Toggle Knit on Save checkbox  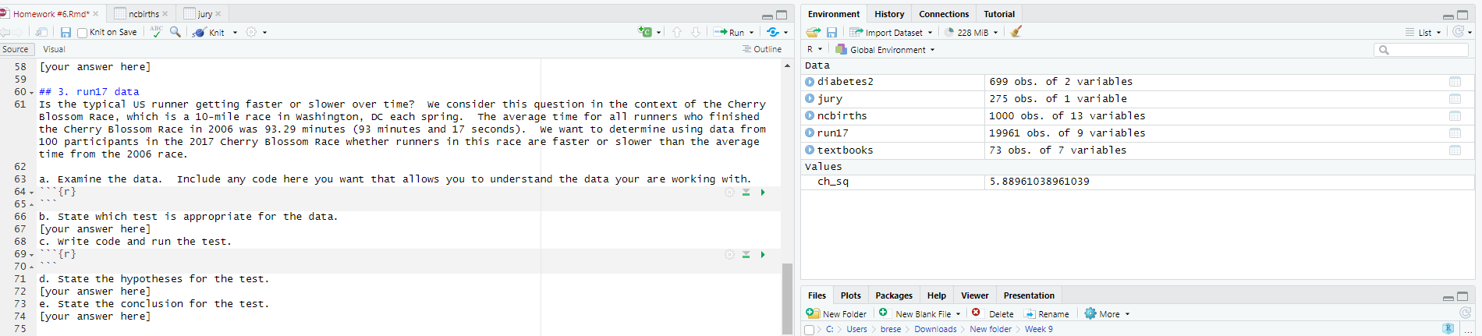pos(82,33)
